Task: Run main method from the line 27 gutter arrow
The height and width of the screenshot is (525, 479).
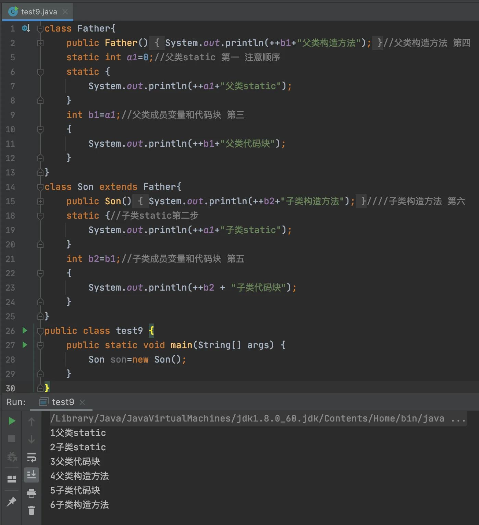Action: tap(25, 345)
